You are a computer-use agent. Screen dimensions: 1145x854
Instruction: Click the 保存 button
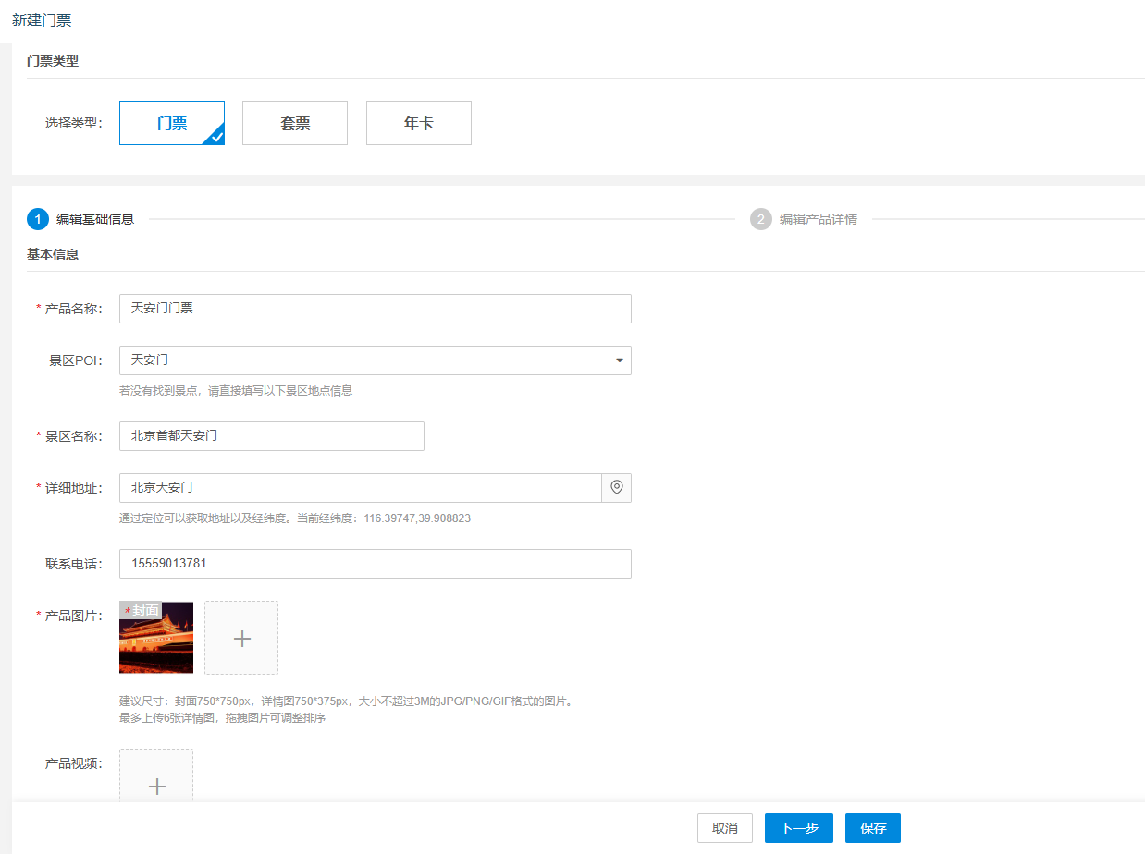pos(873,828)
